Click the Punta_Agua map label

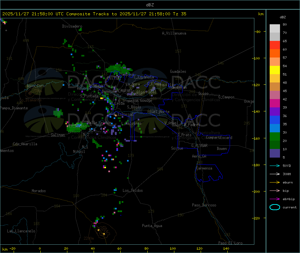pyautogui.click(x=152, y=226)
